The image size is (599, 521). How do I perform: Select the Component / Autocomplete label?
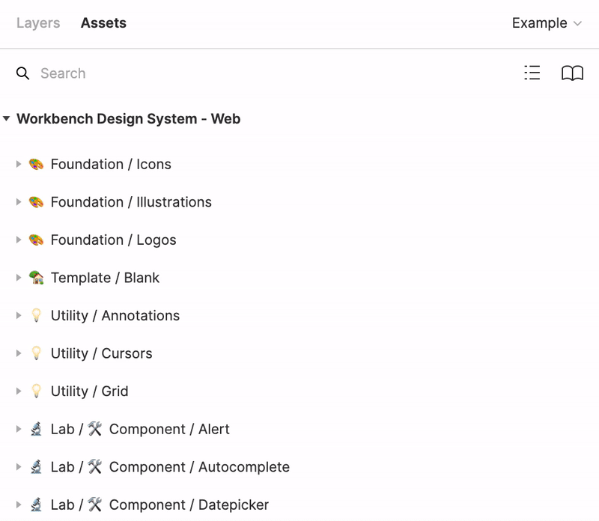tap(199, 467)
